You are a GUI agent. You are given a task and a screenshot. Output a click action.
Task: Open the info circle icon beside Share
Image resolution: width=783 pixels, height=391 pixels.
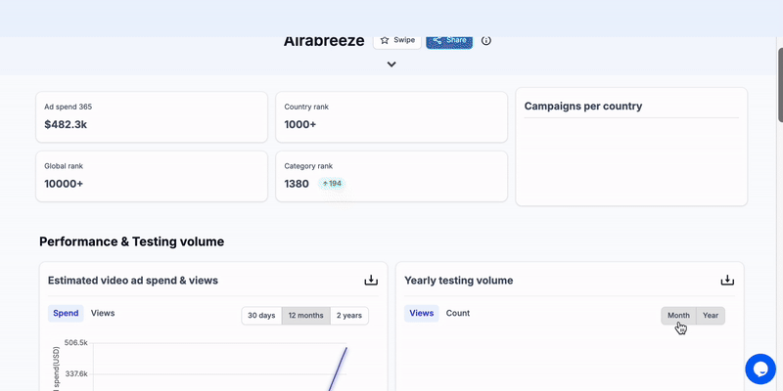click(x=485, y=40)
